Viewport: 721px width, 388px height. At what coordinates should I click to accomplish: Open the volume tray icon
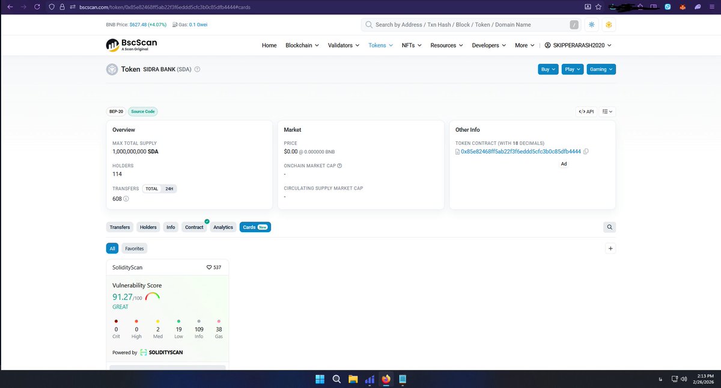coord(684,379)
